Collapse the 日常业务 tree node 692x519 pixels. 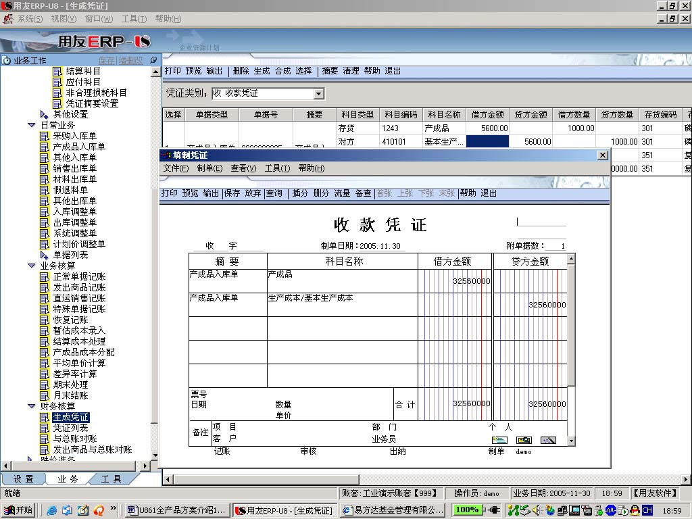coord(32,125)
